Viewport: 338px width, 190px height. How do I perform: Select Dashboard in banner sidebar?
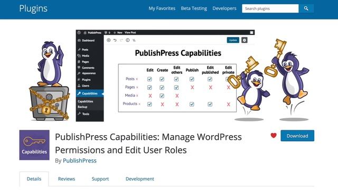[x=88, y=41]
